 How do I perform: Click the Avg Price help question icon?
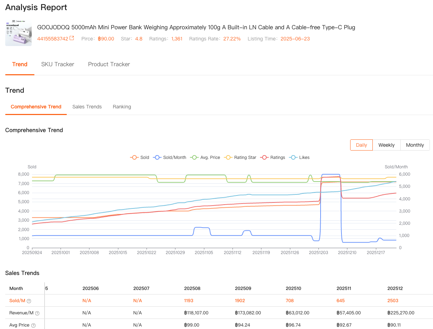tap(33, 325)
